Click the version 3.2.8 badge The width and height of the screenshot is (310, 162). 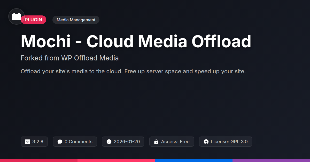34,142
